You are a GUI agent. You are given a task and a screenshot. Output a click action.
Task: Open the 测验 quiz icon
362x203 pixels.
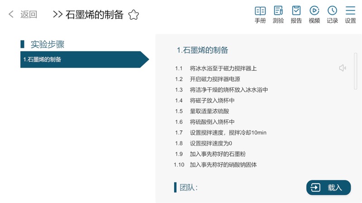pyautogui.click(x=278, y=14)
